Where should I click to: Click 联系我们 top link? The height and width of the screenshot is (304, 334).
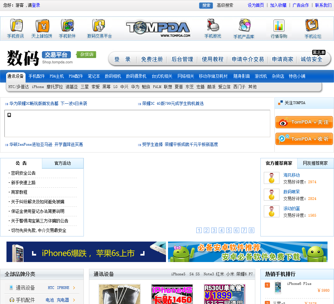(x=323, y=5)
